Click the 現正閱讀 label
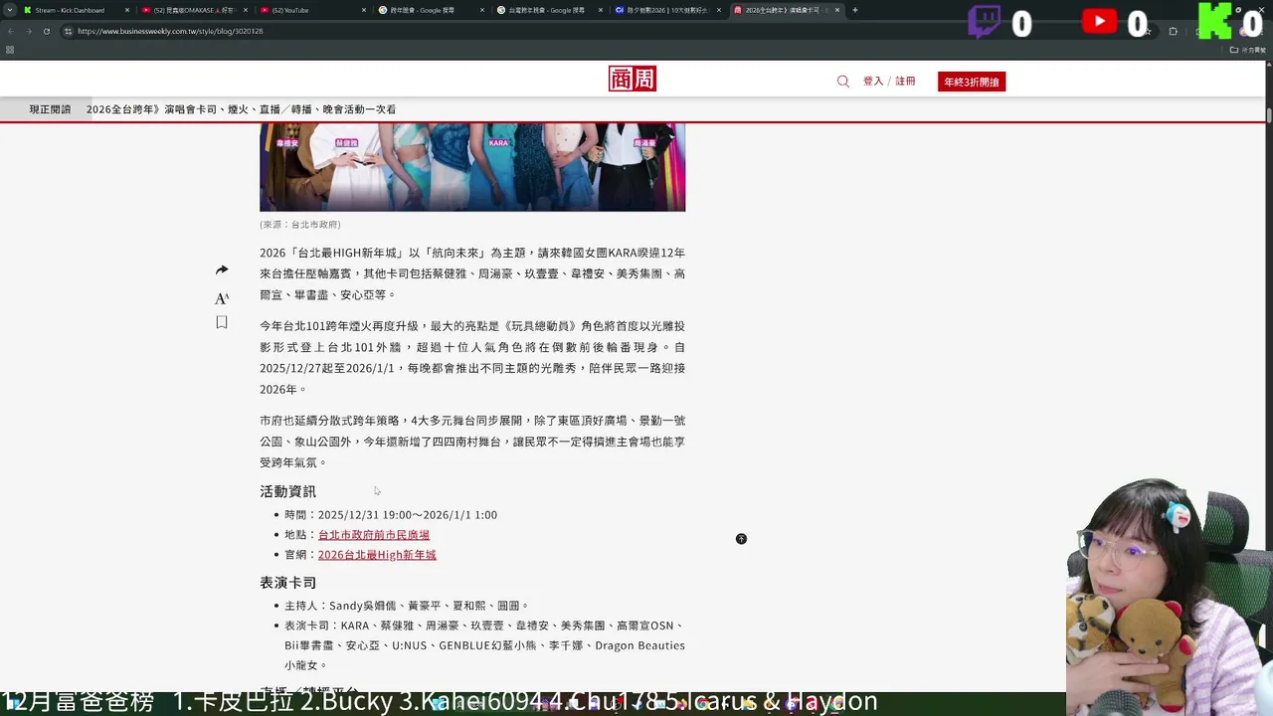Screen dimensions: 1273x716 tap(50, 109)
